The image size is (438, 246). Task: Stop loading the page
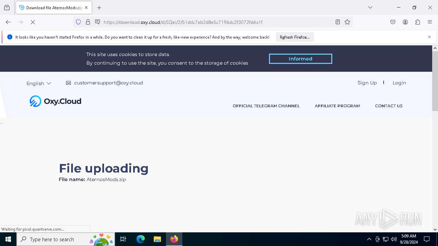(x=33, y=22)
